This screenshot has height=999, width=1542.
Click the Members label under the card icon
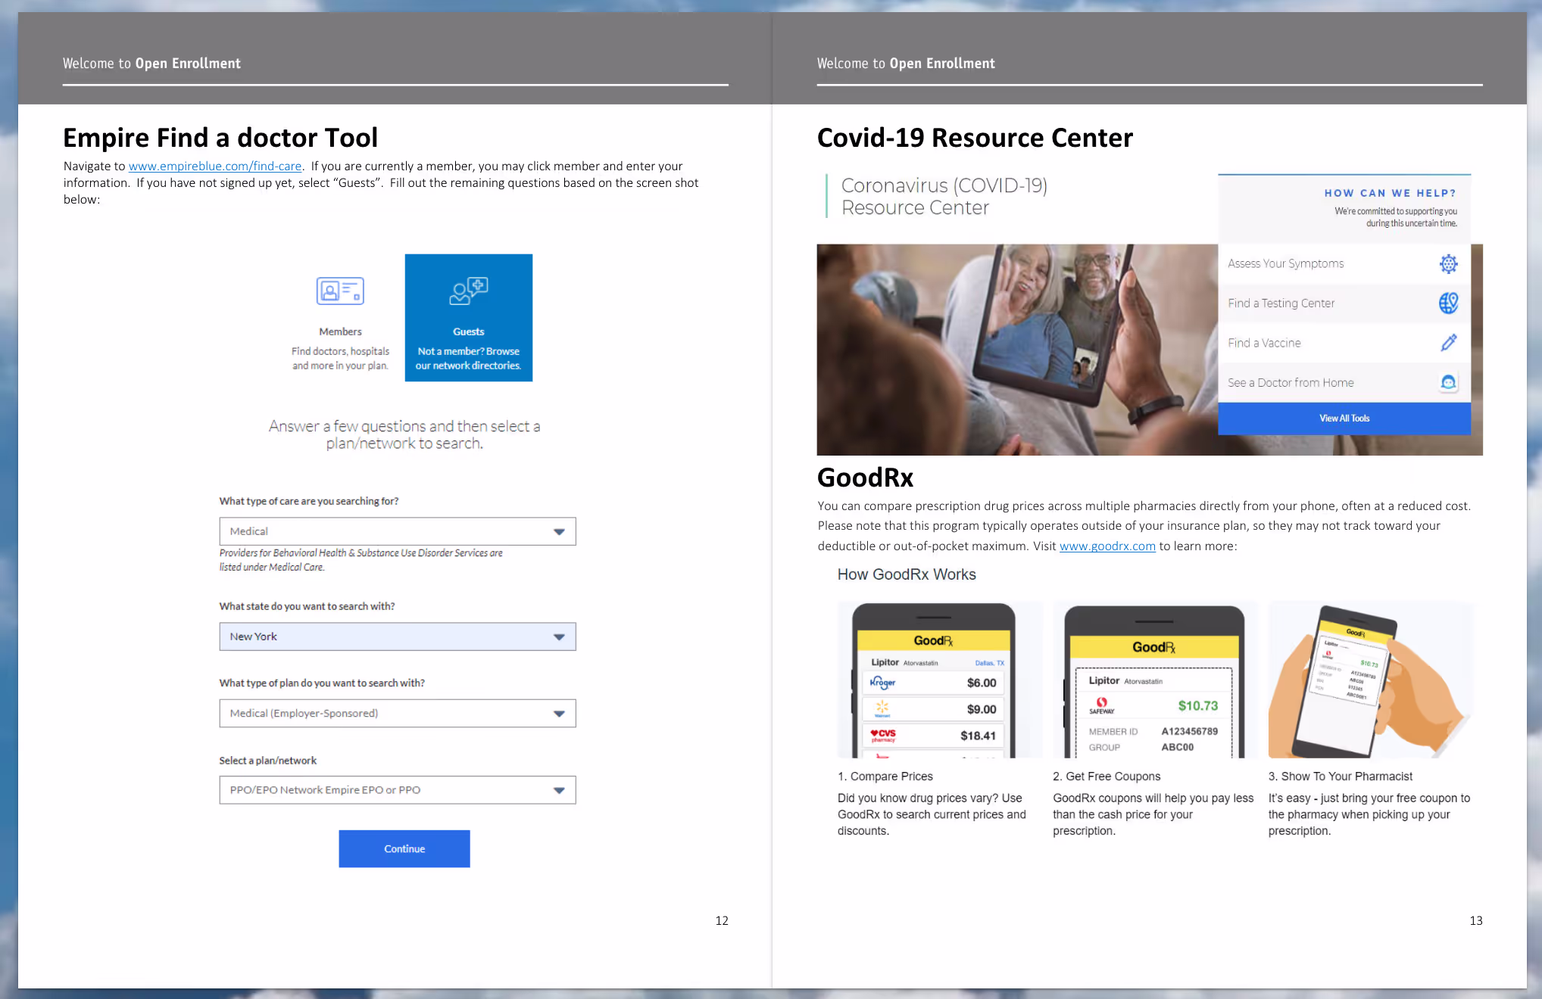click(340, 331)
